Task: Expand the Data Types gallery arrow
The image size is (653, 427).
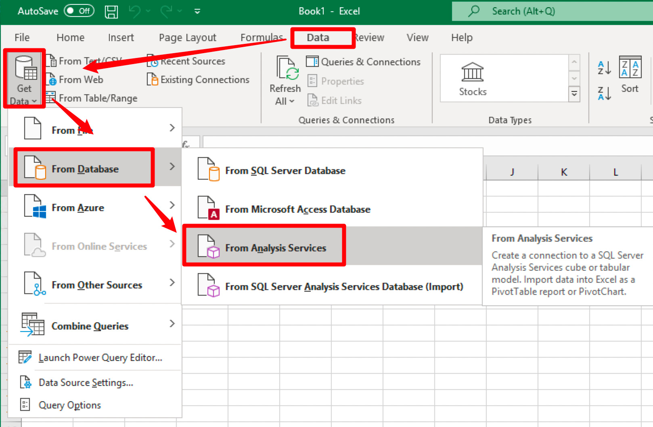Action: tap(574, 94)
